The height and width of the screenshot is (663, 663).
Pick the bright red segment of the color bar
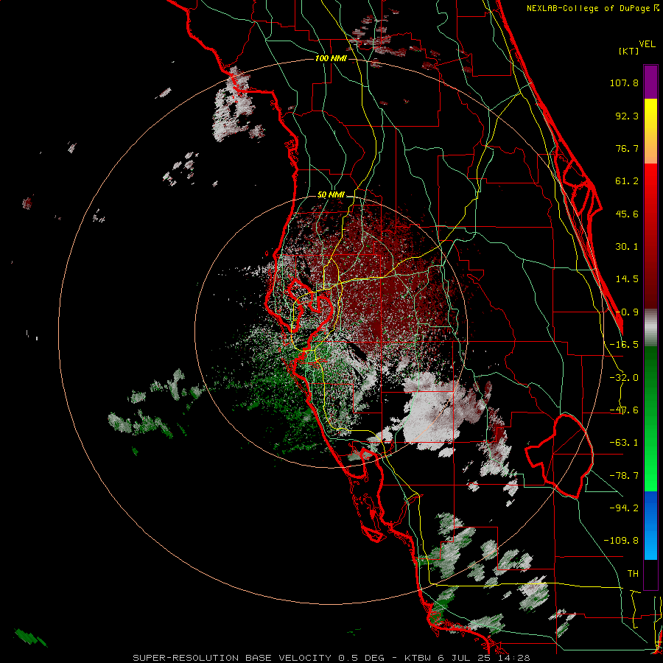click(650, 182)
